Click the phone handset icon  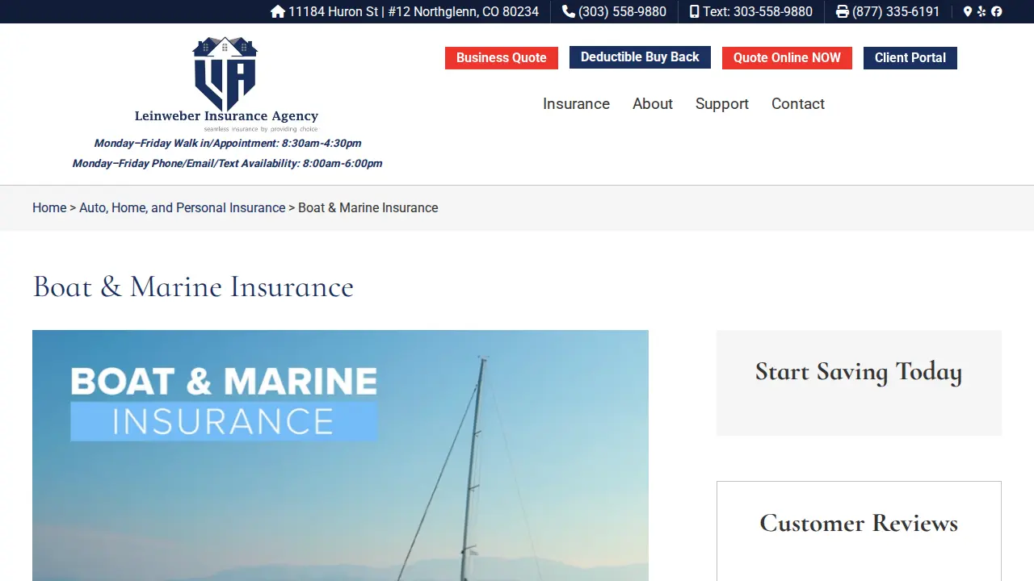coord(569,11)
